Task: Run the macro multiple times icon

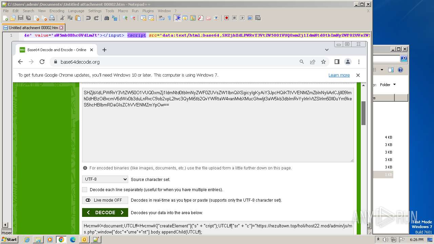Action: click(x=250, y=18)
